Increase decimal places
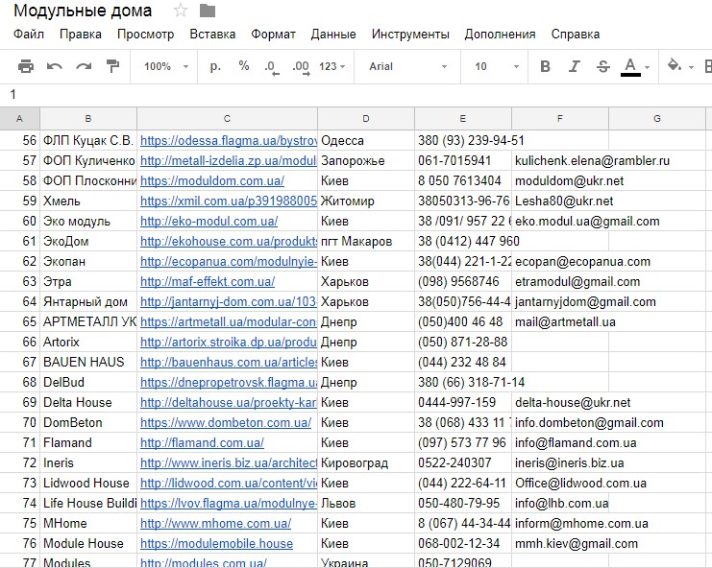Viewport: 712px width, 568px height. coord(301,67)
